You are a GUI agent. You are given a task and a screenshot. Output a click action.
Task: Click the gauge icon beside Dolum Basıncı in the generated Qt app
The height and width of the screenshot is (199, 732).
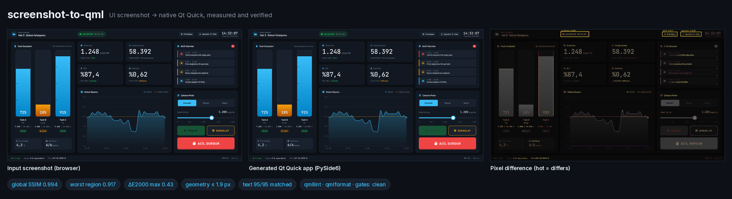pyautogui.click(x=323, y=92)
